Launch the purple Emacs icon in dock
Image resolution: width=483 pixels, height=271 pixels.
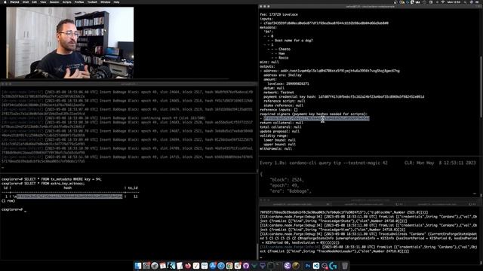pyautogui.click(x=288, y=266)
